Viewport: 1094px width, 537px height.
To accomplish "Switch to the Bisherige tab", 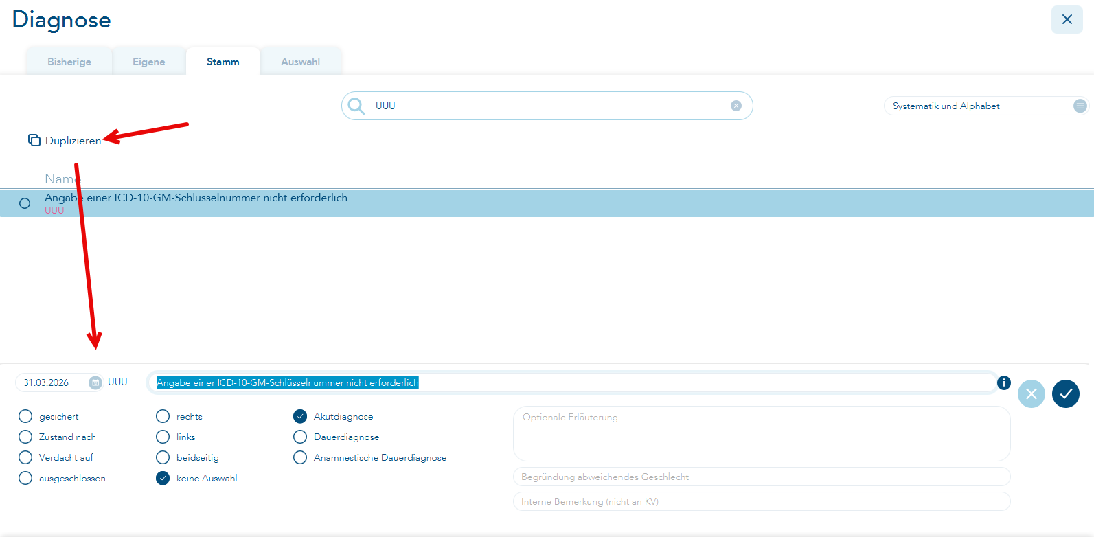I will [x=69, y=62].
